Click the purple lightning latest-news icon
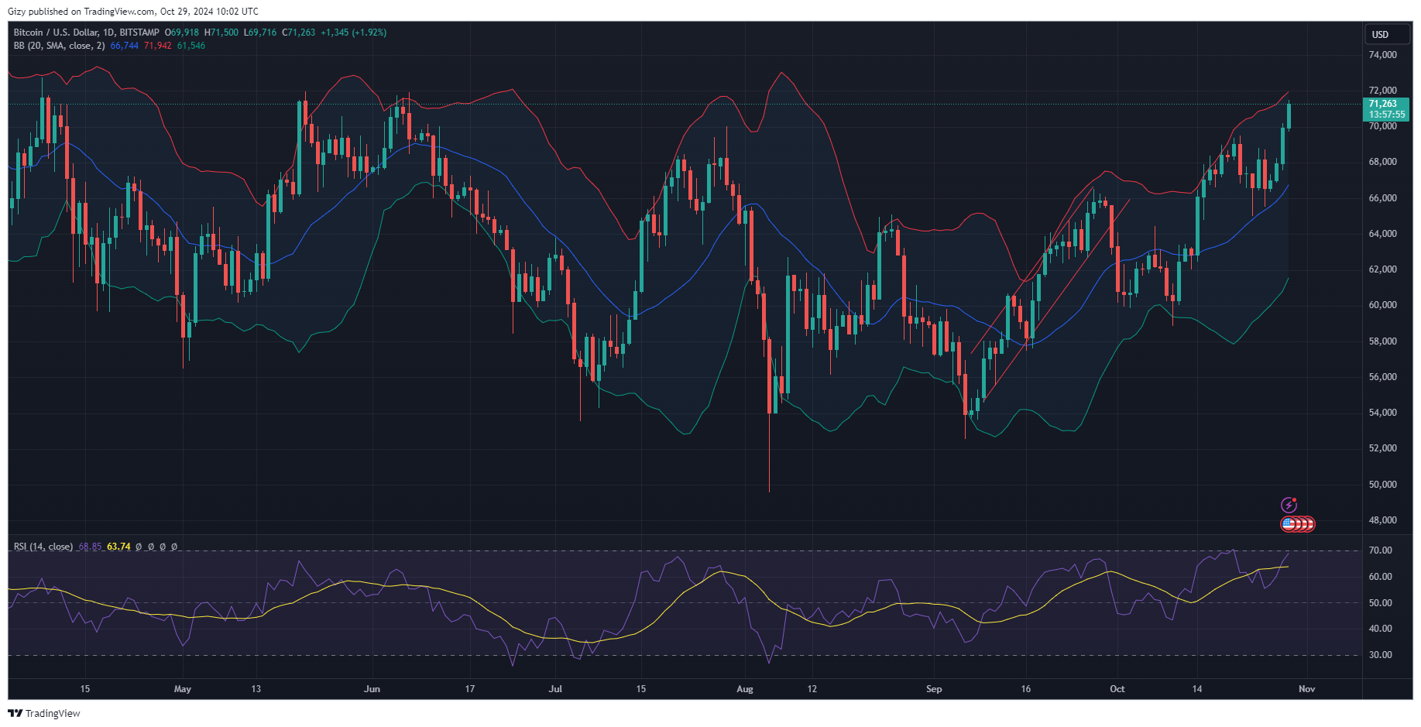 click(1289, 506)
